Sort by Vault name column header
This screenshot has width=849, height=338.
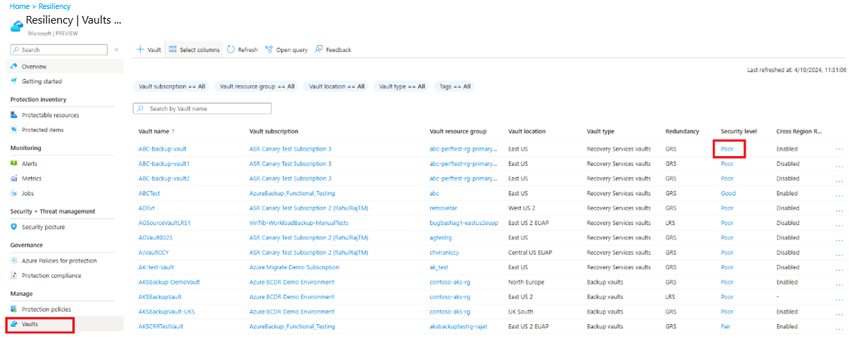[156, 131]
